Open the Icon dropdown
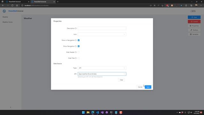This screenshot has height=115, width=204. coord(102,34)
